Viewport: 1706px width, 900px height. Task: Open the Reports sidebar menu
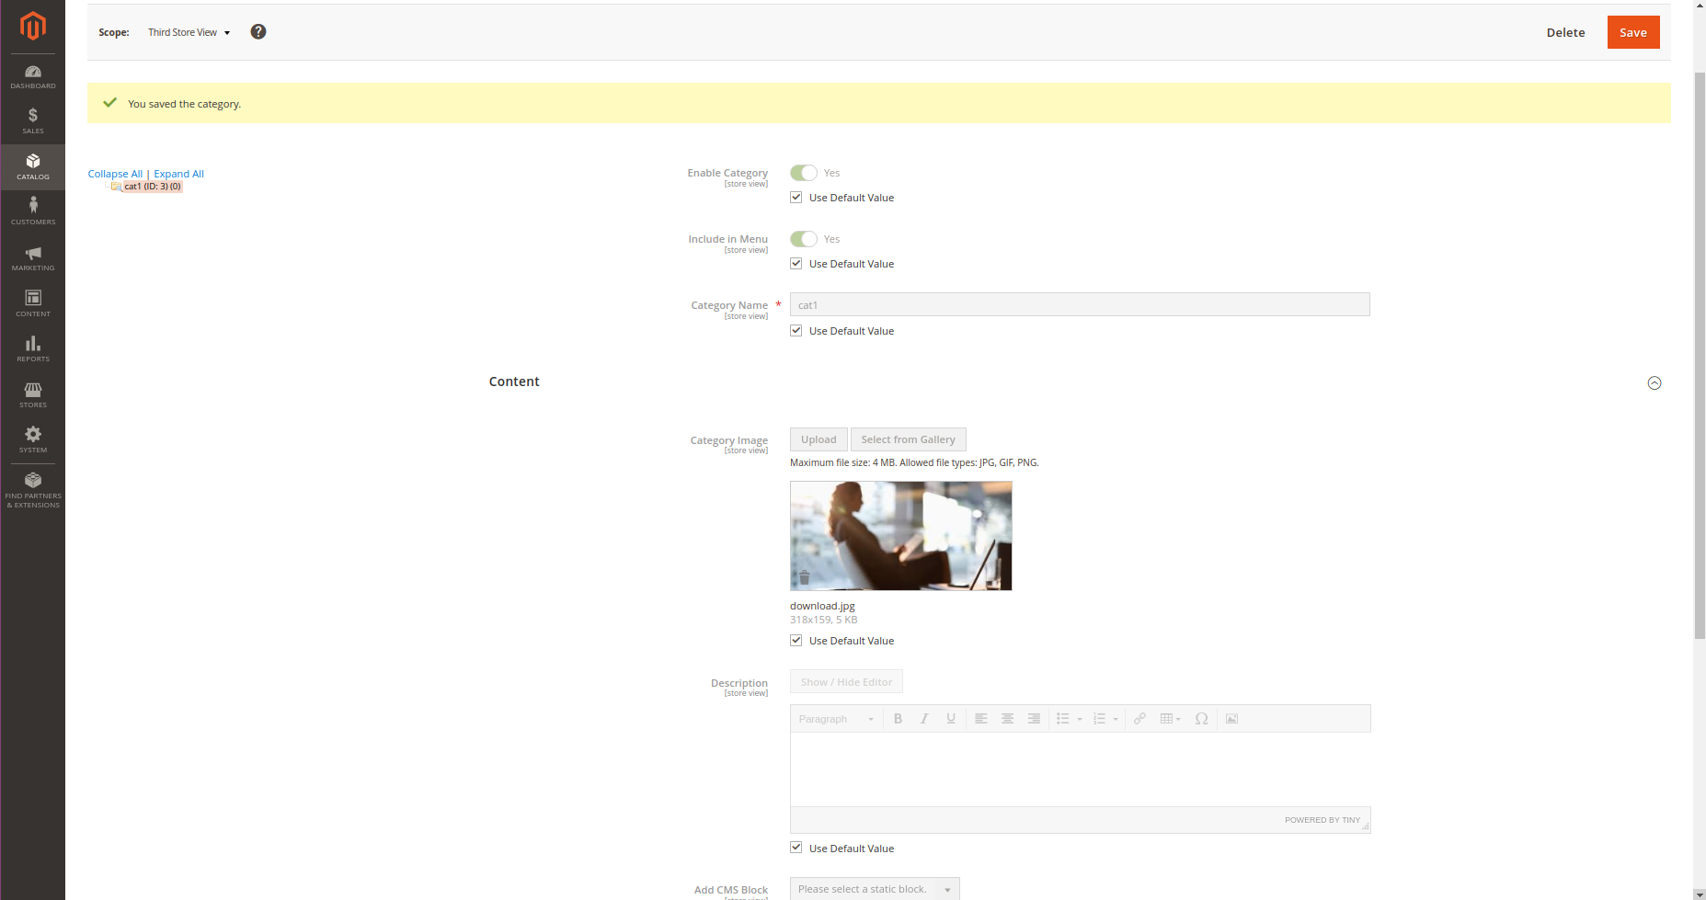(33, 349)
